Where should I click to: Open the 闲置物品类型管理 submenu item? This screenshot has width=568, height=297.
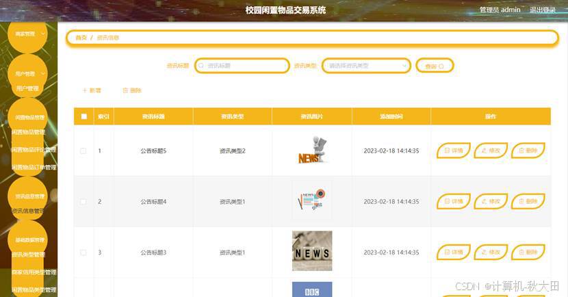34,289
